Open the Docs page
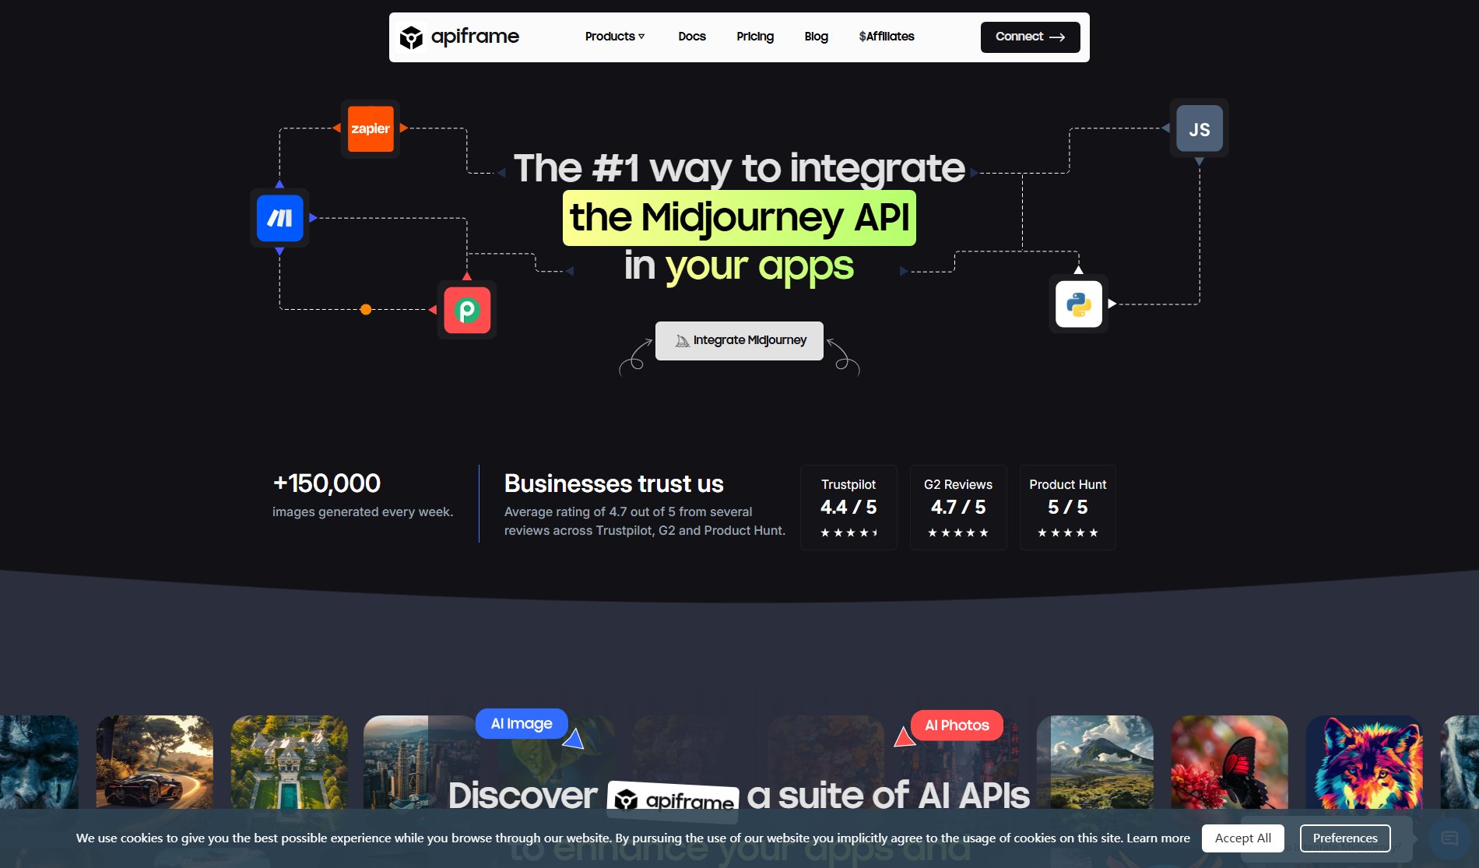Screen dimensions: 1479x868 tap(691, 37)
